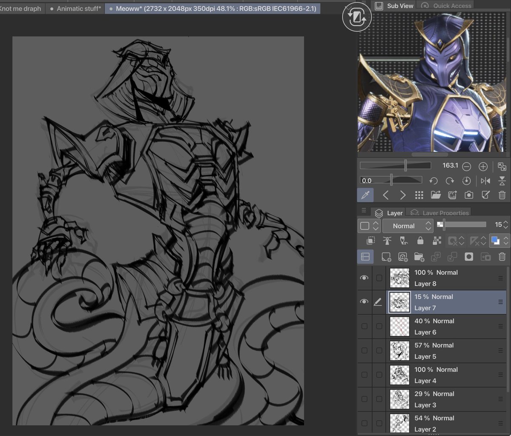
Task: Toggle clip to layer below
Action: click(370, 241)
